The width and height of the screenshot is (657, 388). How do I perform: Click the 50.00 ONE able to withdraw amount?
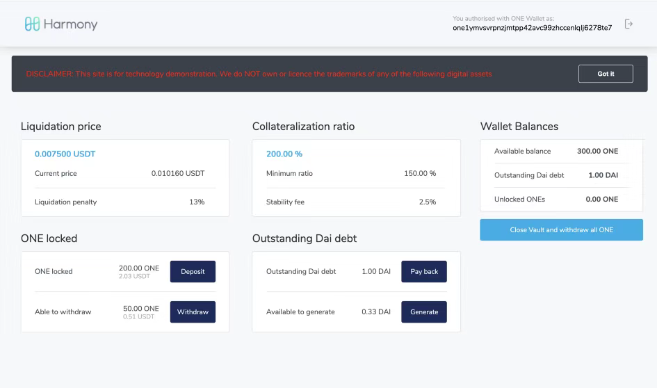(140, 309)
